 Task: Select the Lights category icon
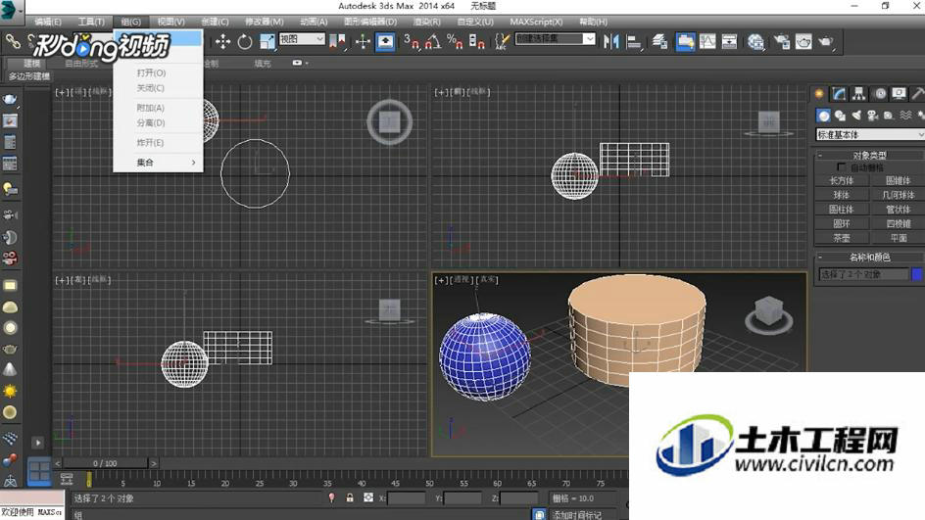(x=856, y=116)
